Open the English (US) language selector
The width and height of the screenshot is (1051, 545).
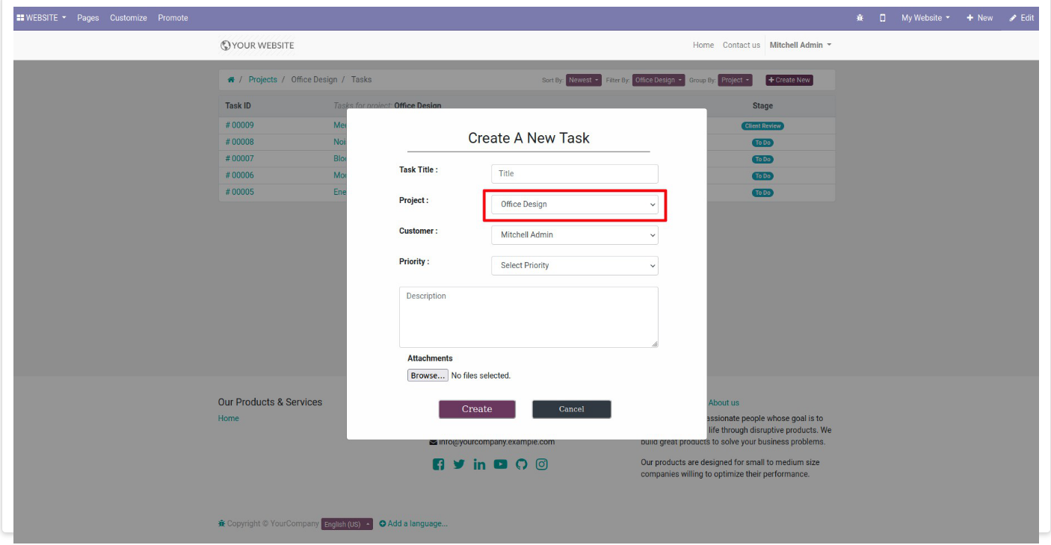point(347,524)
